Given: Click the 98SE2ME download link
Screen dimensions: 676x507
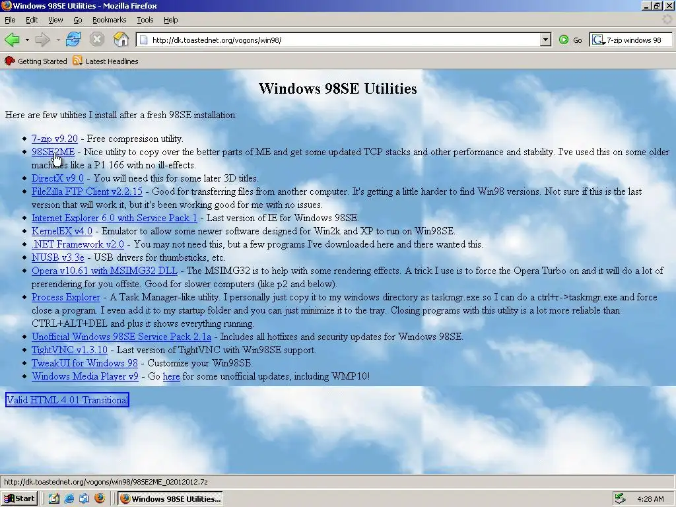Looking at the screenshot, I should [53, 152].
